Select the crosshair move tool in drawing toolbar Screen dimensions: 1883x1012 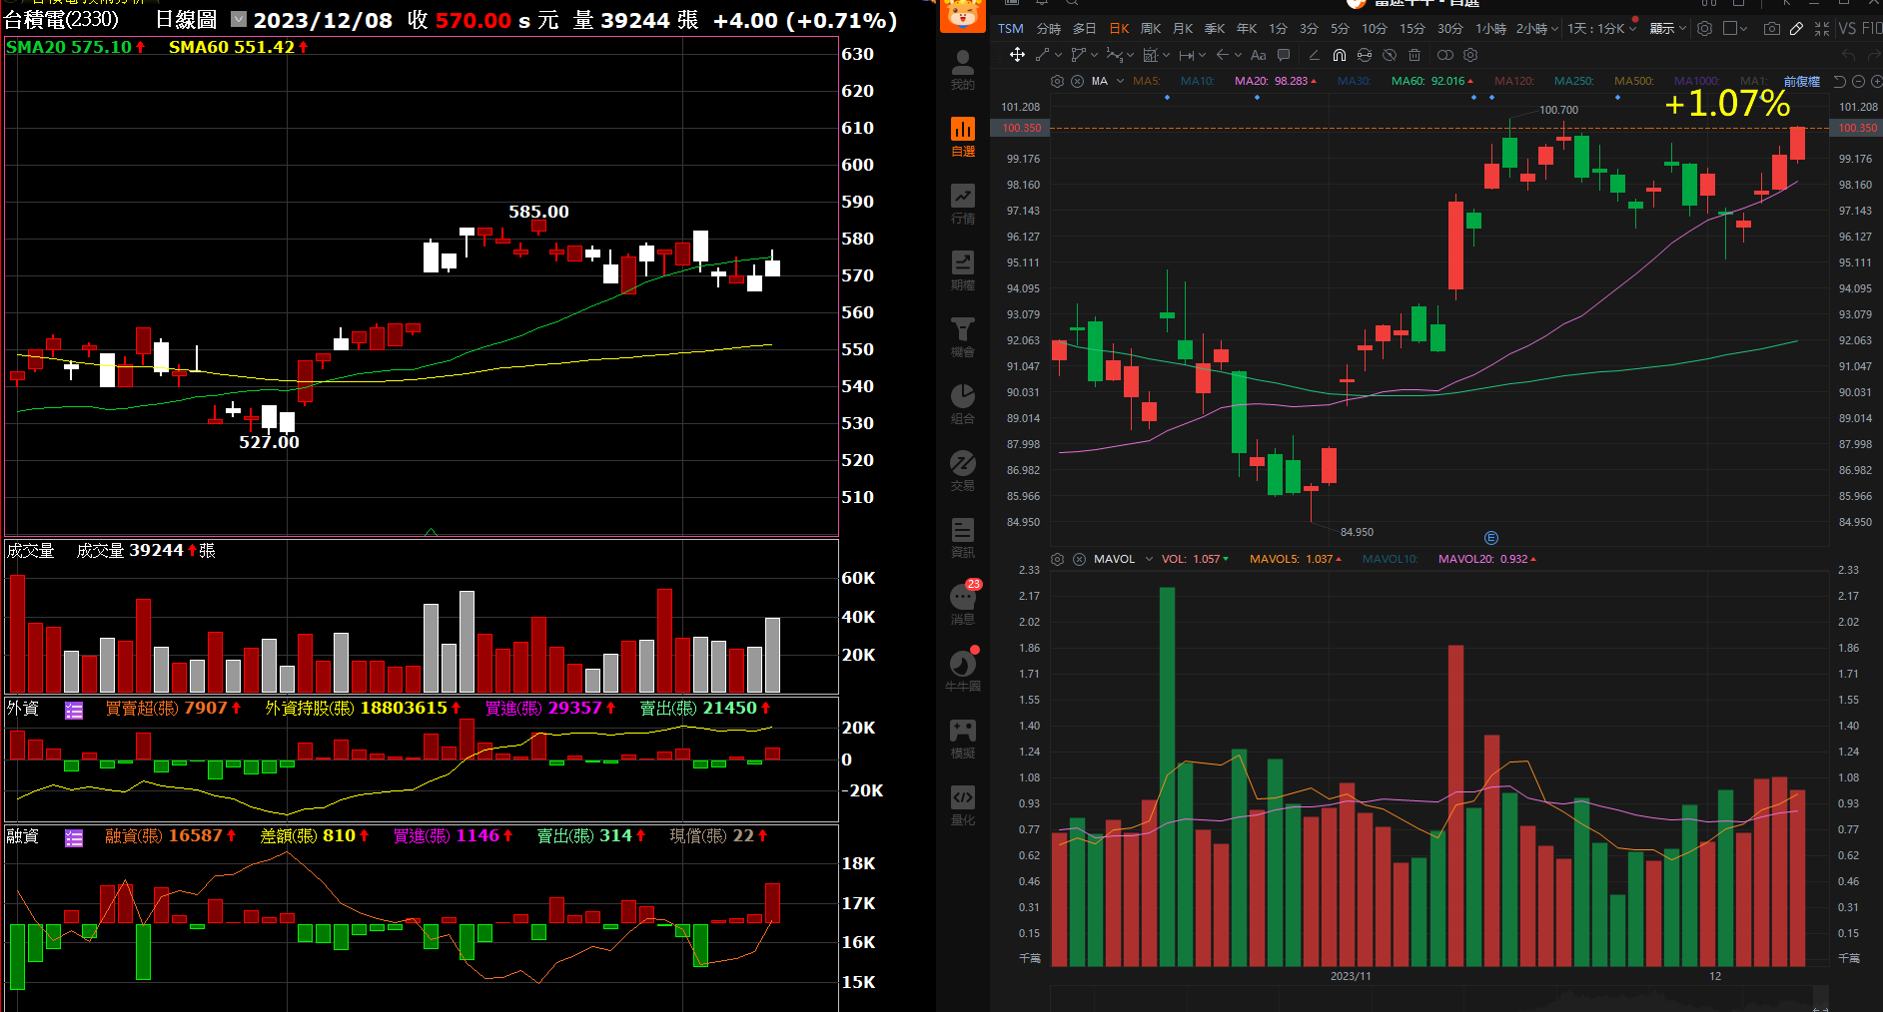[x=1017, y=55]
